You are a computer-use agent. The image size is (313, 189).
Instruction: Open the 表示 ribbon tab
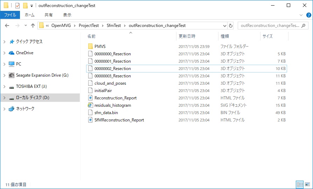click(x=67, y=15)
